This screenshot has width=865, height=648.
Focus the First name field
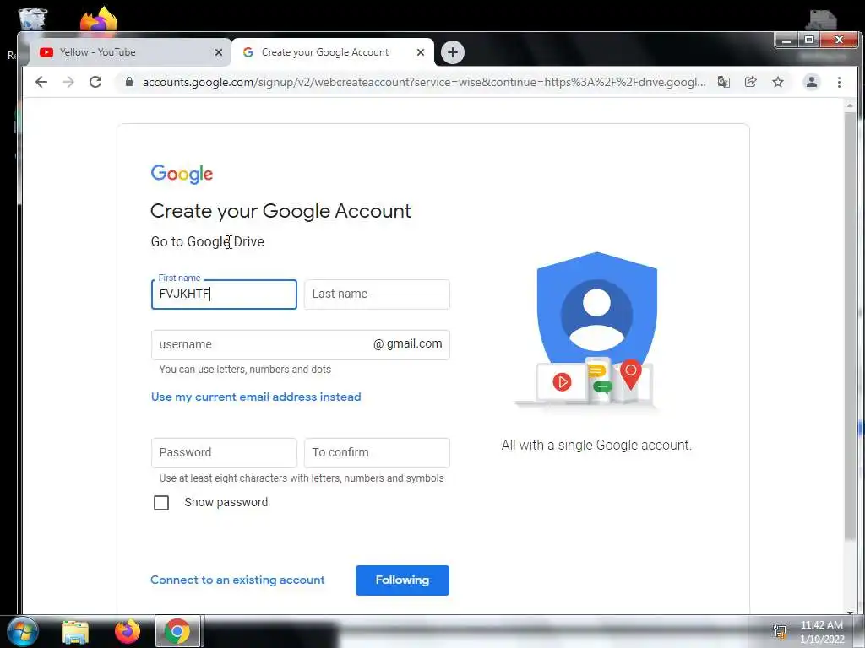(x=224, y=294)
